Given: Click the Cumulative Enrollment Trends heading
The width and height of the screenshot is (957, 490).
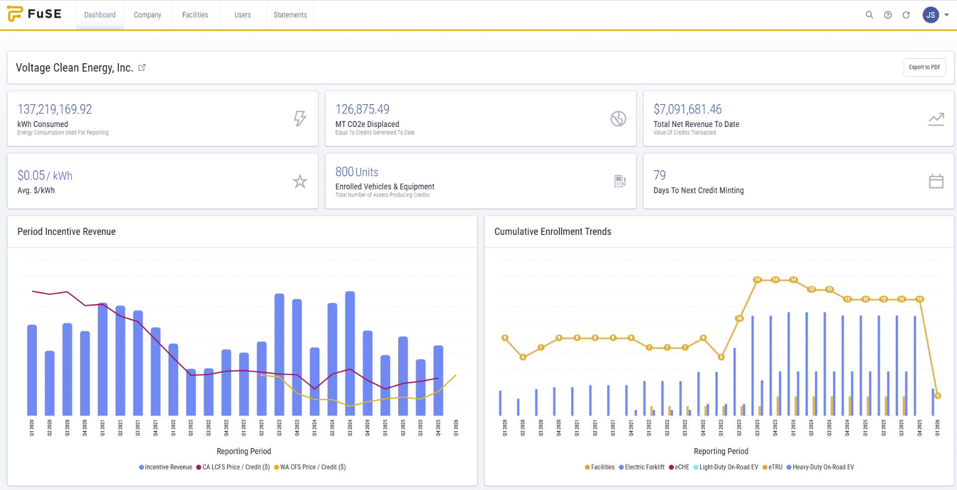Looking at the screenshot, I should [553, 232].
